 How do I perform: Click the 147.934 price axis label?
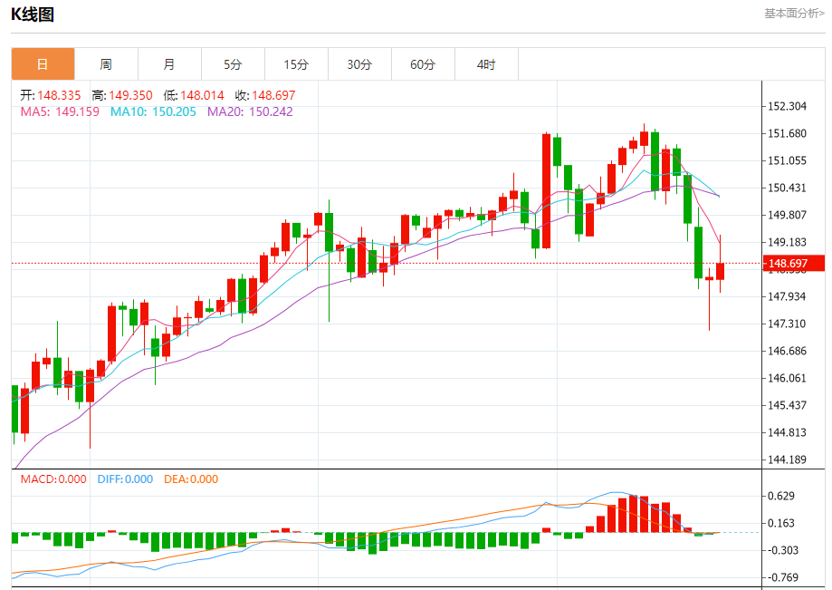788,296
